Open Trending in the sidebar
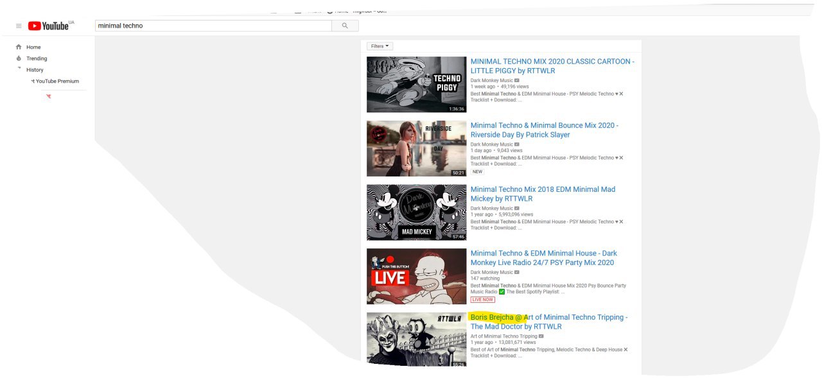Image resolution: width=822 pixels, height=378 pixels. [37, 58]
